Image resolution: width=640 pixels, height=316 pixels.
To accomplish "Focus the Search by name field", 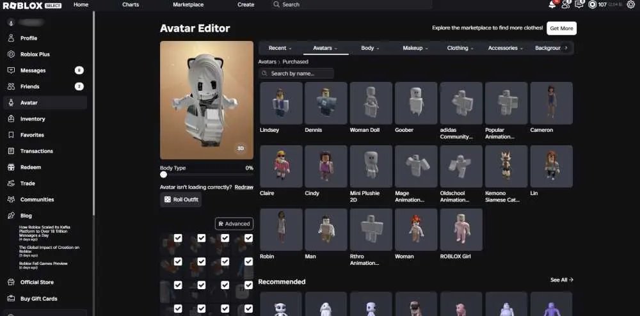I will pos(296,74).
